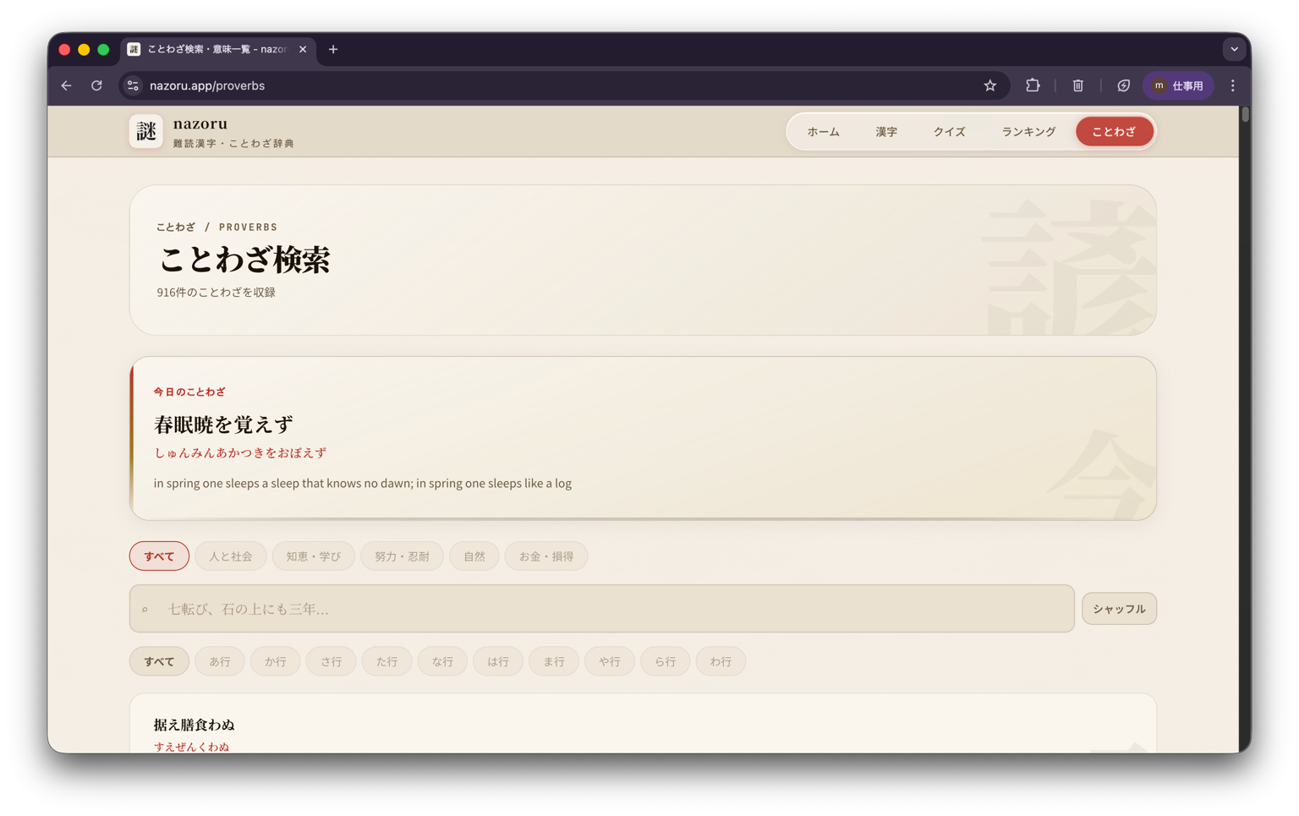1299x816 pixels.
Task: Click the ことわざ検索 page heading
Action: click(x=244, y=260)
